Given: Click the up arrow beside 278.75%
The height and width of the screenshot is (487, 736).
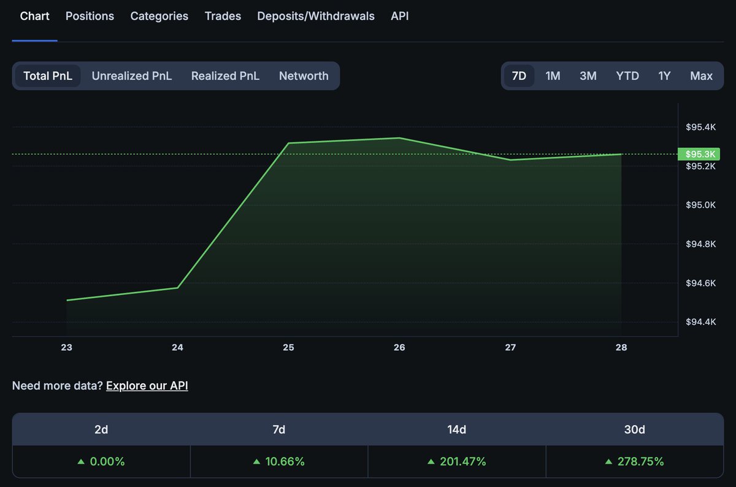Looking at the screenshot, I should click(x=609, y=462).
